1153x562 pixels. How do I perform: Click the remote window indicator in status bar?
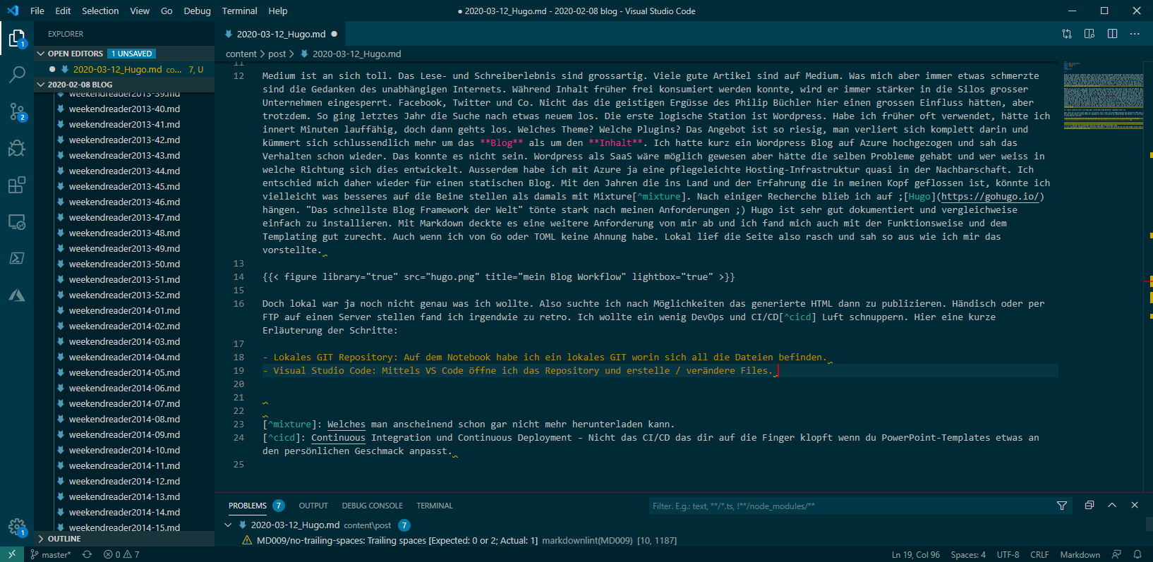pyautogui.click(x=12, y=554)
